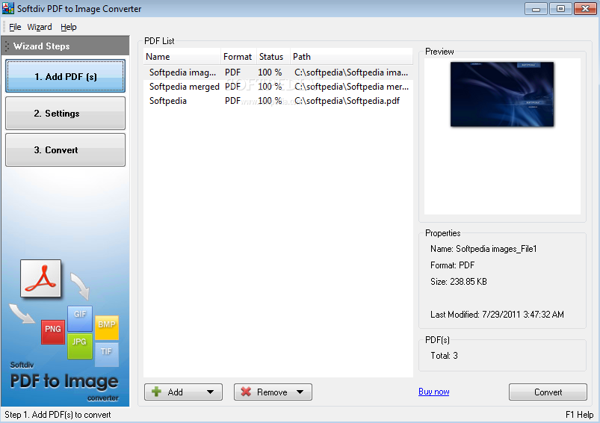Minimize the Softdiv window
600x423 pixels.
click(536, 8)
